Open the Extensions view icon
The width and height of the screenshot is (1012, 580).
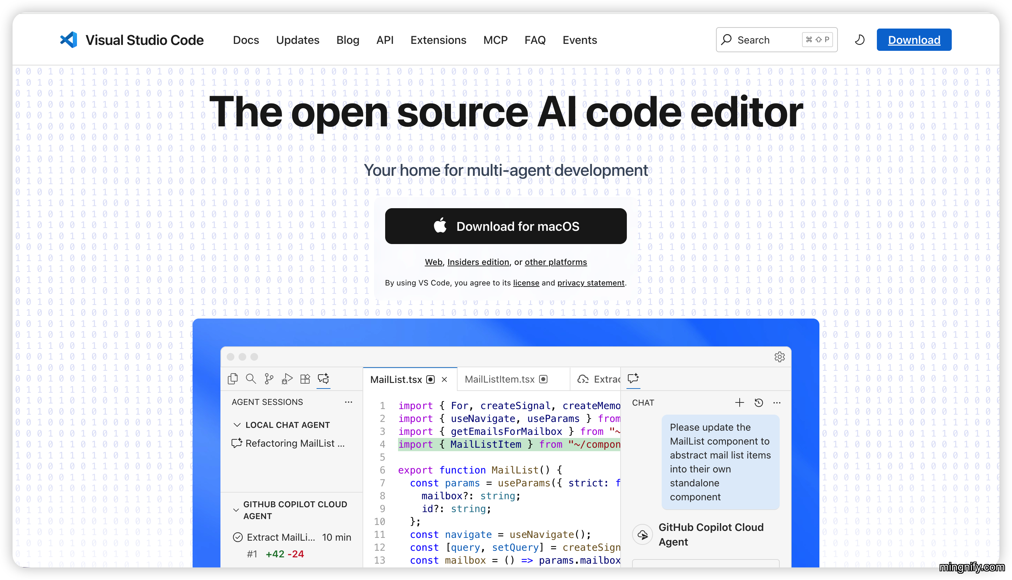305,379
